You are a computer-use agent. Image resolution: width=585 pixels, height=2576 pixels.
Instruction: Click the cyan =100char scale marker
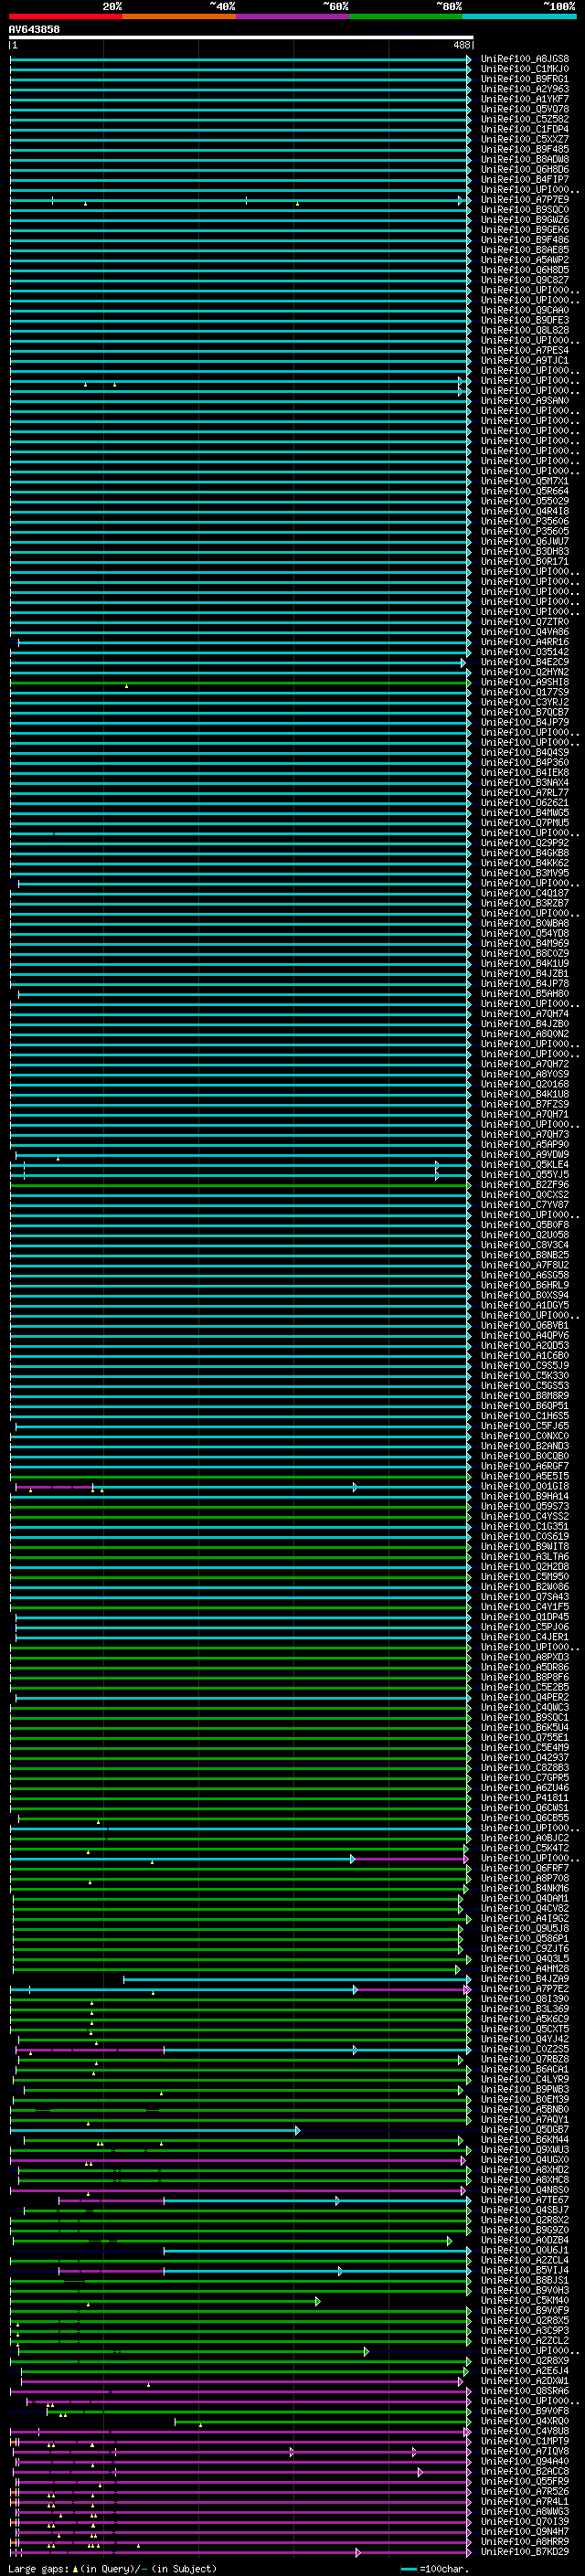pos(408,2568)
